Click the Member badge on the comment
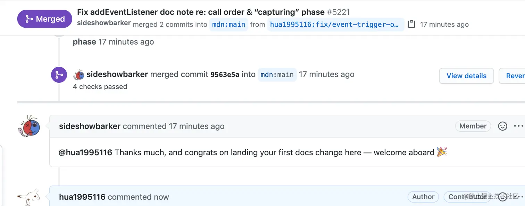525x206 pixels. pyautogui.click(x=473, y=126)
